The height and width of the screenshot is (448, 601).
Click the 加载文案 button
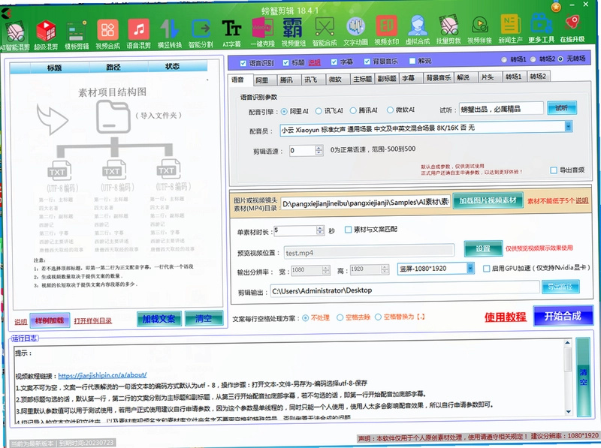pos(159,319)
